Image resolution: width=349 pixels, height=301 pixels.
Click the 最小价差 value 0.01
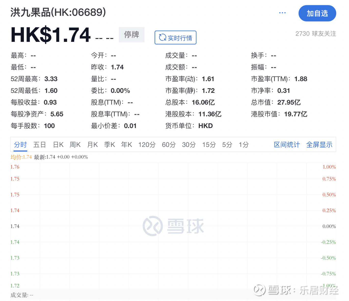[130, 126]
